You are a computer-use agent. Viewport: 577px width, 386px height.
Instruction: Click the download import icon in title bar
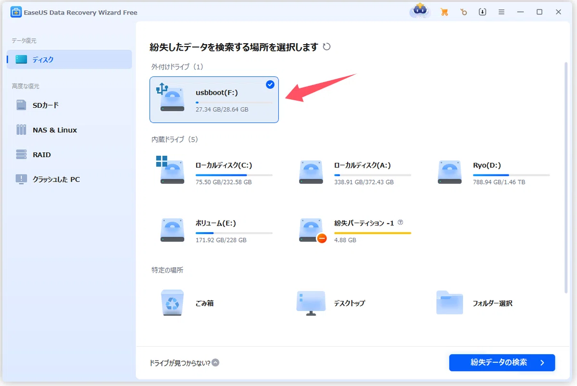482,12
